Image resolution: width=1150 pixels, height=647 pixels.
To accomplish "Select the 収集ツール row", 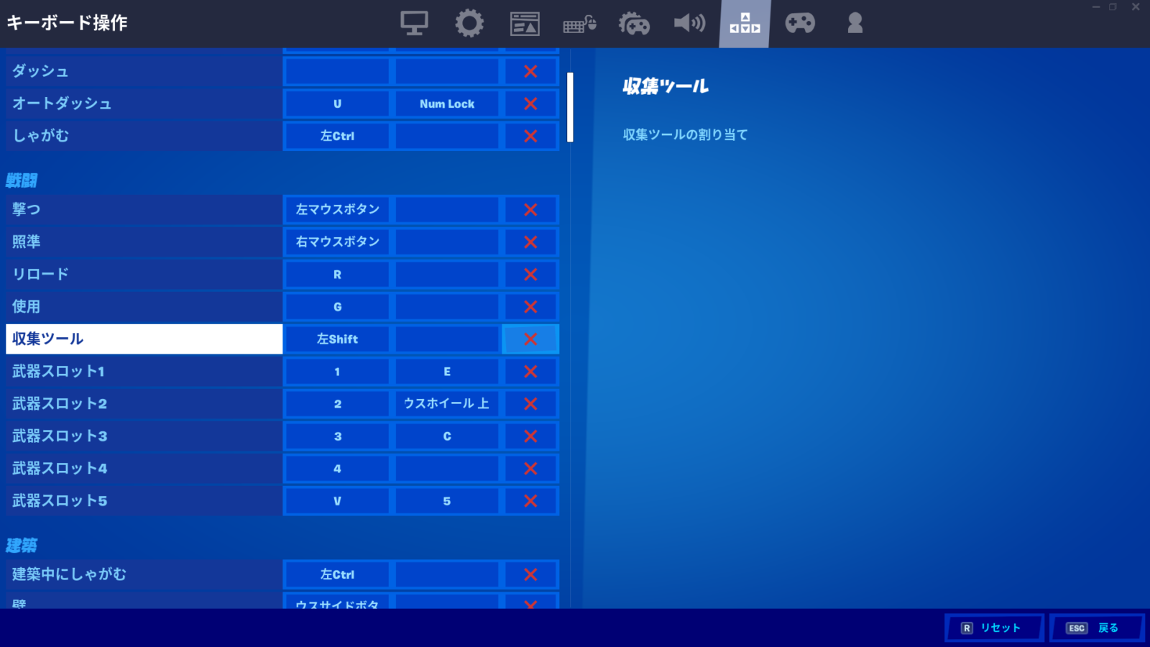I will pos(144,339).
